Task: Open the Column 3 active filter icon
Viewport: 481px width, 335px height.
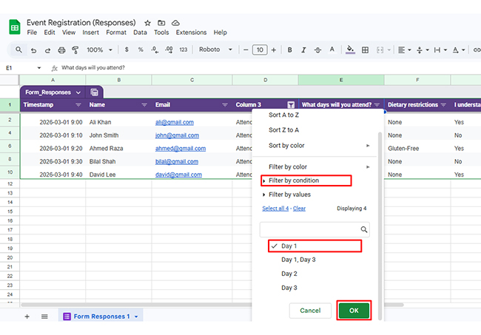Action: click(291, 105)
